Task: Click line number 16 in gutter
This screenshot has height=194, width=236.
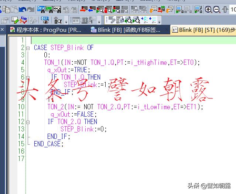Action: click(21, 151)
